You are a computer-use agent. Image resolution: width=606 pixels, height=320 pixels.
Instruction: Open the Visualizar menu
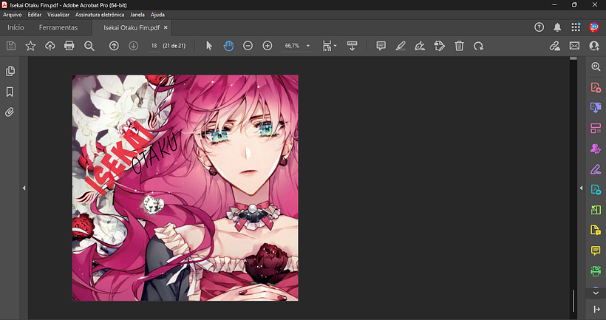pyautogui.click(x=58, y=15)
